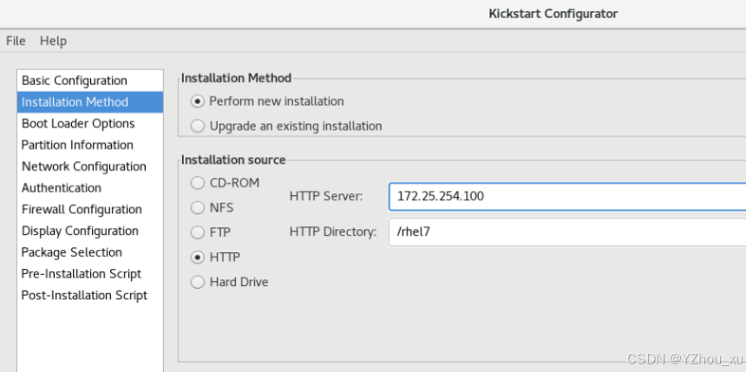Switch to Network Configuration section

83,166
